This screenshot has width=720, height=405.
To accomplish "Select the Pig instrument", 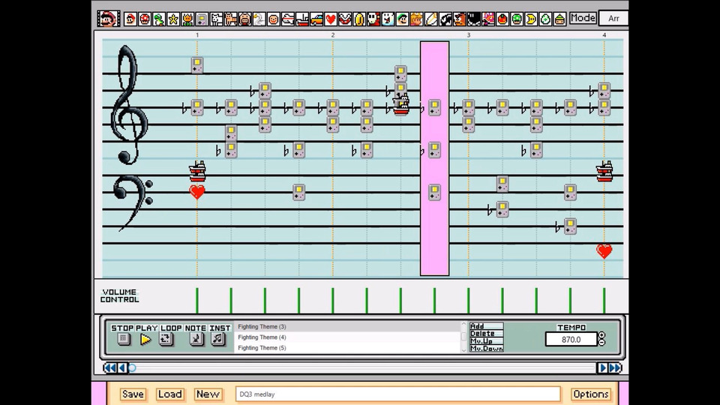I will (244, 19).
